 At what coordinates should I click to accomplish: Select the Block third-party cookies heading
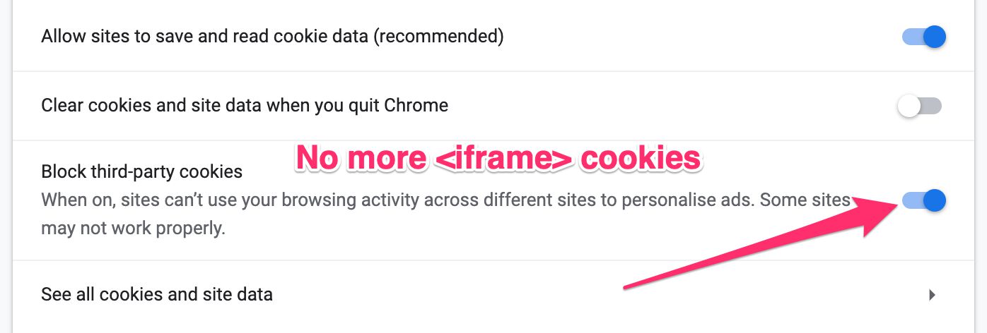tap(141, 171)
